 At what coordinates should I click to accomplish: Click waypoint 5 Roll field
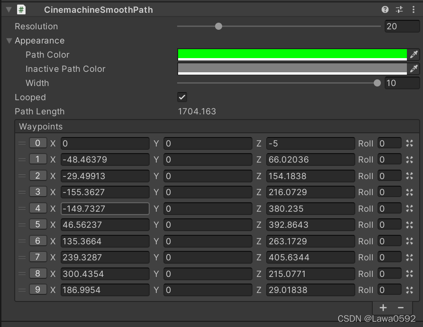coord(389,225)
